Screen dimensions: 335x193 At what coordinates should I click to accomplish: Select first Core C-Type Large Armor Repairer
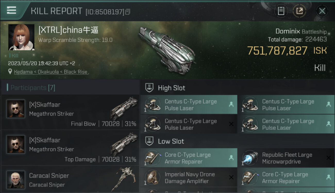(x=189, y=158)
